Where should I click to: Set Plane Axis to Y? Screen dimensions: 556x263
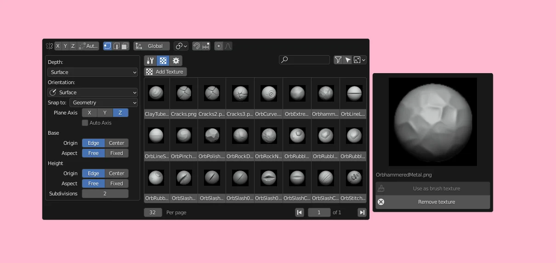[x=105, y=113]
